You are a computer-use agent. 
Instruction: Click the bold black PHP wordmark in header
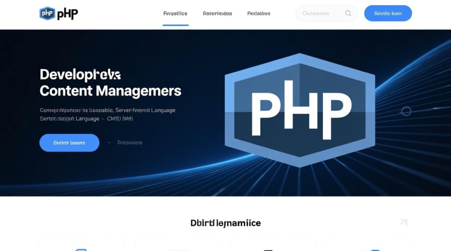pyautogui.click(x=67, y=14)
